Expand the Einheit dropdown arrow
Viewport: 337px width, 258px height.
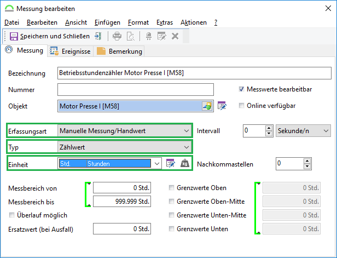coord(157,164)
